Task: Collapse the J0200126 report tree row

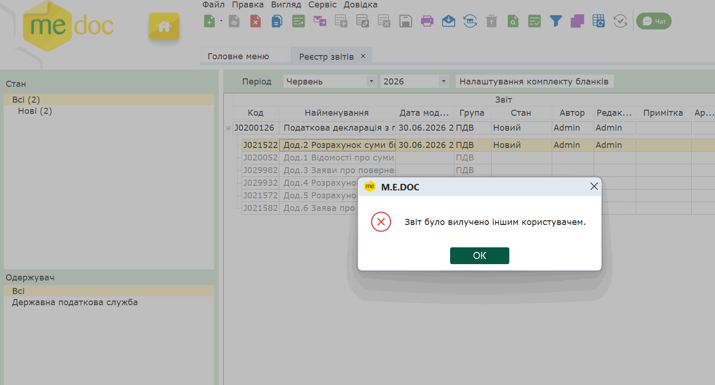Action: pos(228,128)
